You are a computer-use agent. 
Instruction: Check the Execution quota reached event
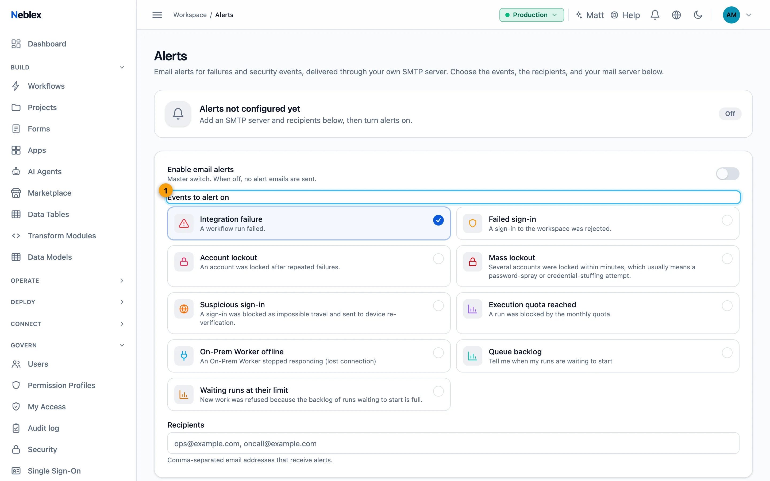[727, 306]
